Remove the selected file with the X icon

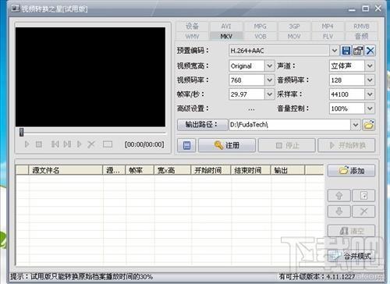coord(363,211)
